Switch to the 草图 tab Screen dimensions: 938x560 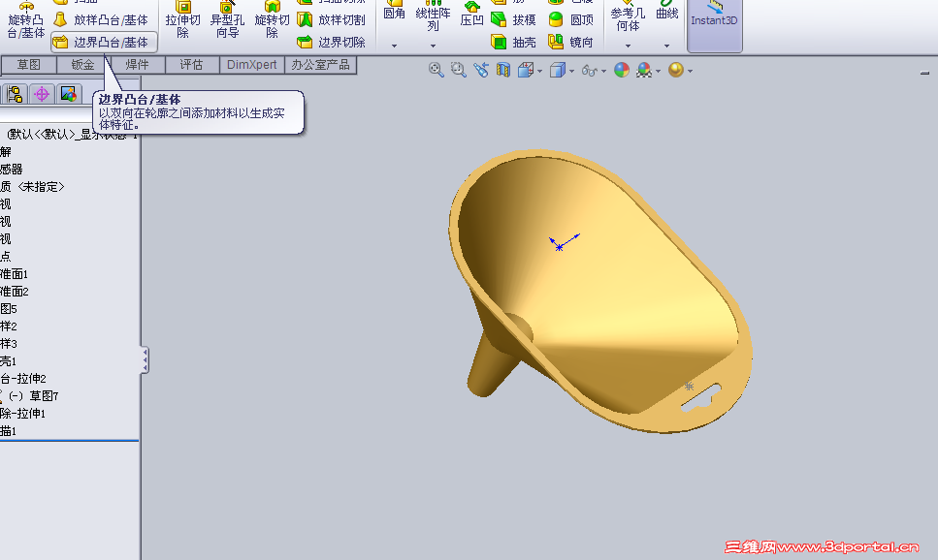click(x=28, y=65)
